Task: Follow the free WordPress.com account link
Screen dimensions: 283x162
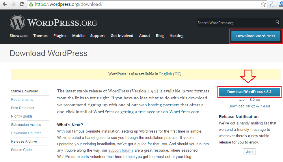Action: coord(160,112)
